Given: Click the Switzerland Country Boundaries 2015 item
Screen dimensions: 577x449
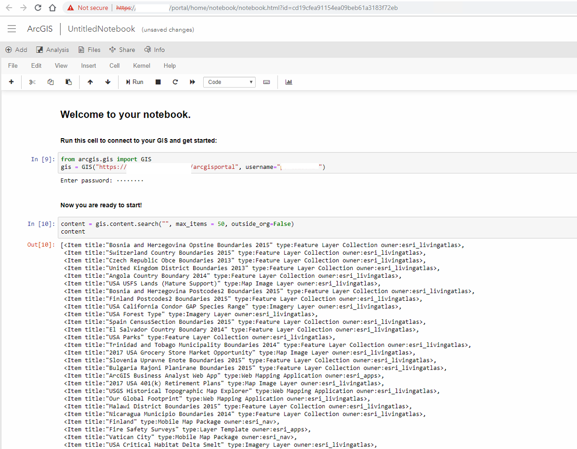Looking at the screenshot, I should pos(245,253).
